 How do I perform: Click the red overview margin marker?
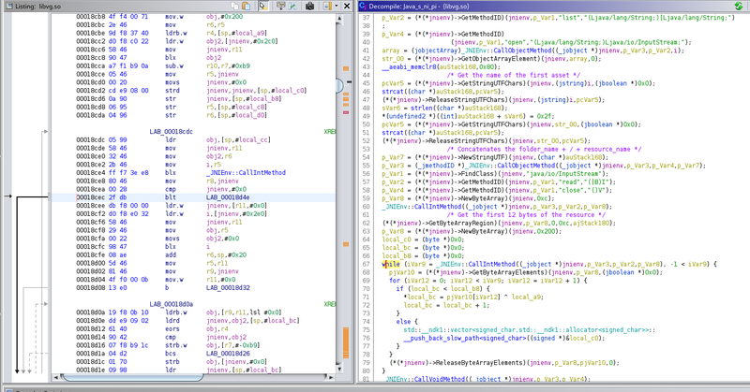(x=346, y=112)
